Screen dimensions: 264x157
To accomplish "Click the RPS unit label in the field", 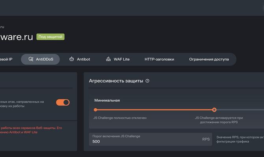I will point(206,139).
